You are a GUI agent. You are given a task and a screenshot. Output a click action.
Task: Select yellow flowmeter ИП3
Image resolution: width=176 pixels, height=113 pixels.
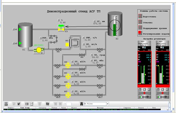[x=68, y=76]
